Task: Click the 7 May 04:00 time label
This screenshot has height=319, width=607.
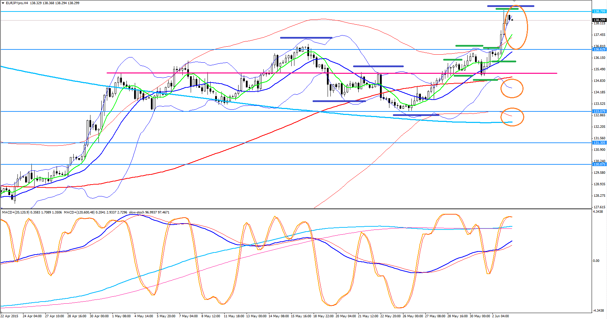Action: (189, 316)
